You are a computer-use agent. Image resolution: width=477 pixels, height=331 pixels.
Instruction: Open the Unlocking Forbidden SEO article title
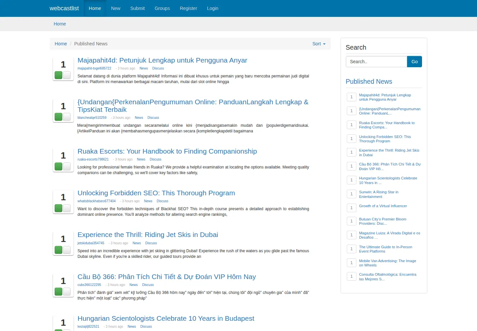(156, 193)
